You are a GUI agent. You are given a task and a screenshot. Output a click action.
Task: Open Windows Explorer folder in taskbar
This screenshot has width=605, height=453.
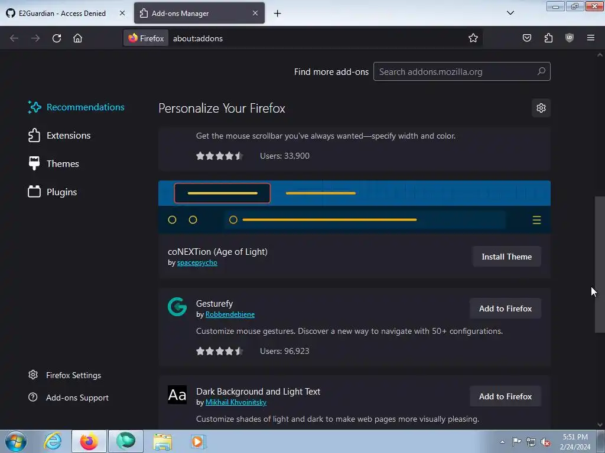pyautogui.click(x=162, y=442)
